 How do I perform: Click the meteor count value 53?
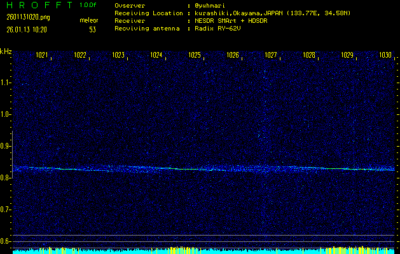[92, 29]
